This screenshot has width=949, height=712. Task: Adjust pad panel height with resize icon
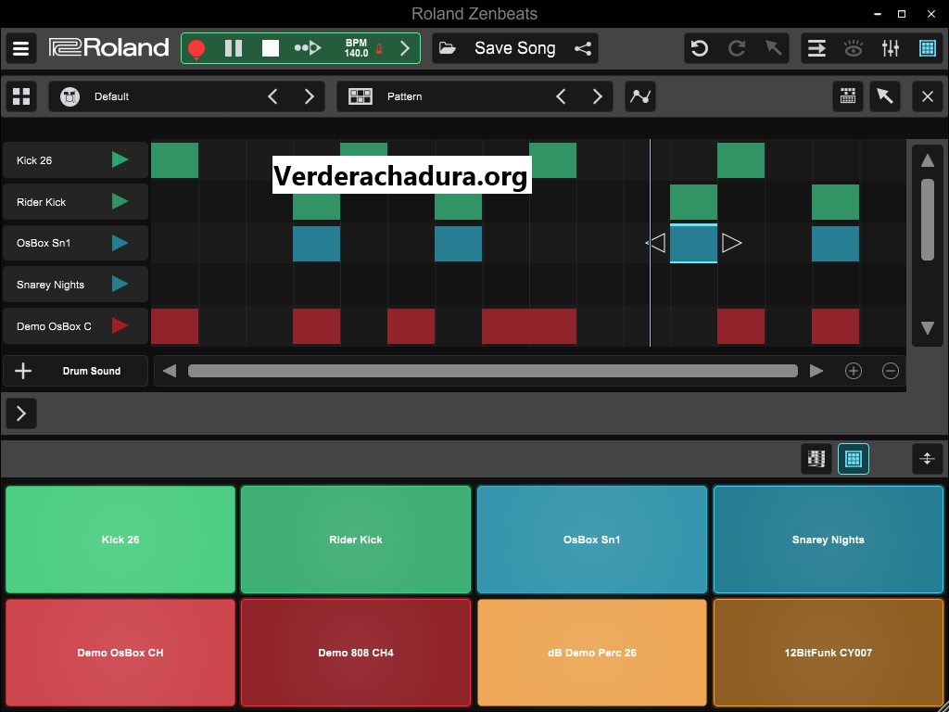tap(927, 459)
